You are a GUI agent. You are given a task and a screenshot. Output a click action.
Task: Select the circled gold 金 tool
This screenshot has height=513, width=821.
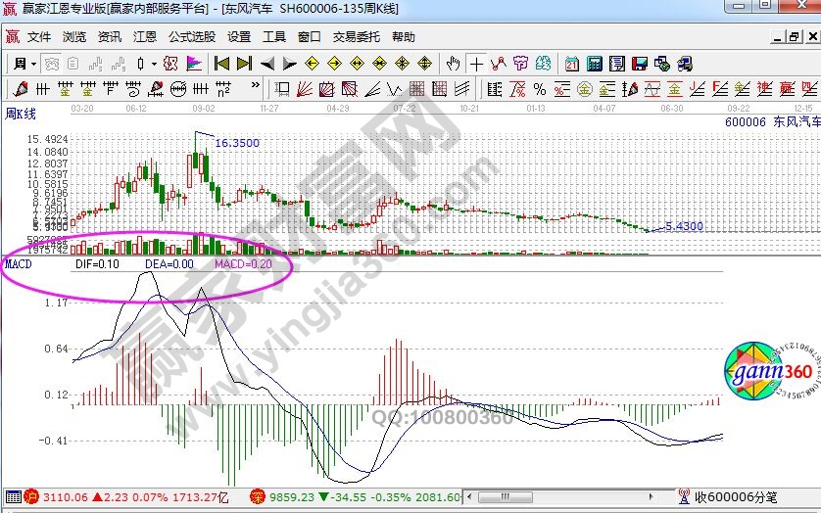pos(584,89)
